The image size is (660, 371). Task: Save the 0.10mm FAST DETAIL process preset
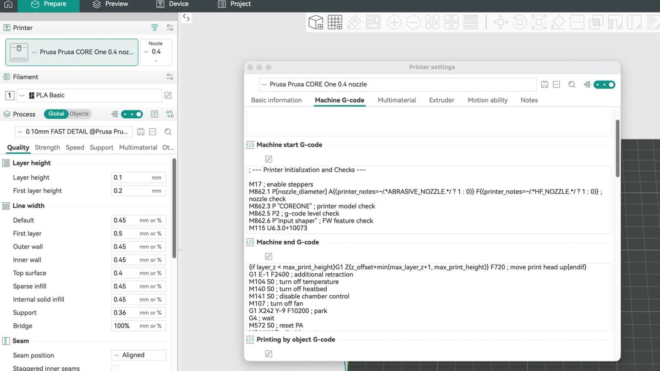pyautogui.click(x=141, y=132)
